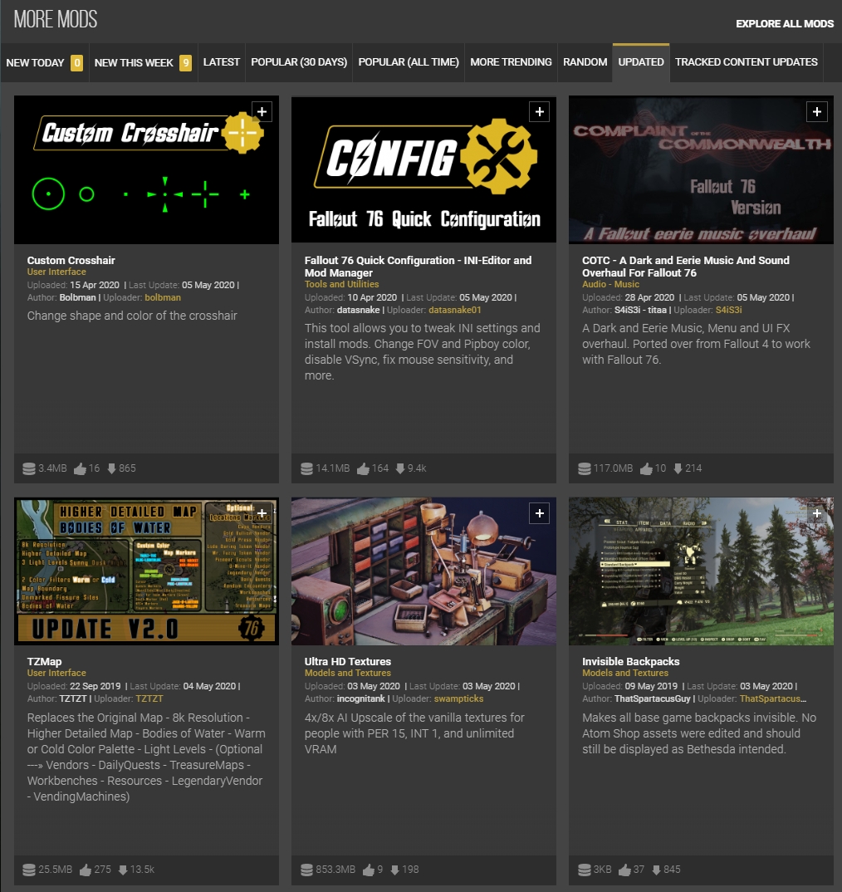Click User Interface category under Custom Crosshair

point(57,272)
